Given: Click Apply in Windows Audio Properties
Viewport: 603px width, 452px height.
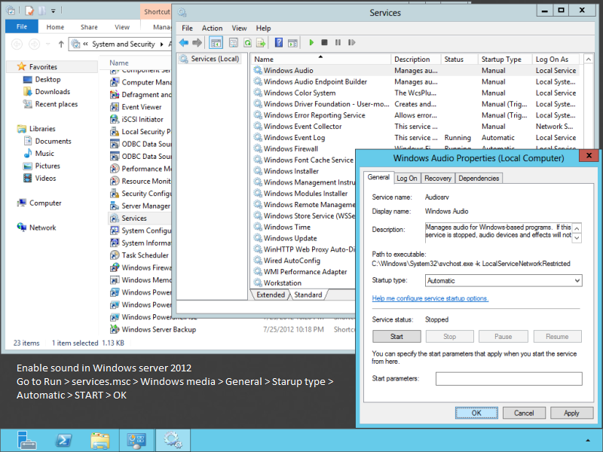Looking at the screenshot, I should [x=571, y=413].
